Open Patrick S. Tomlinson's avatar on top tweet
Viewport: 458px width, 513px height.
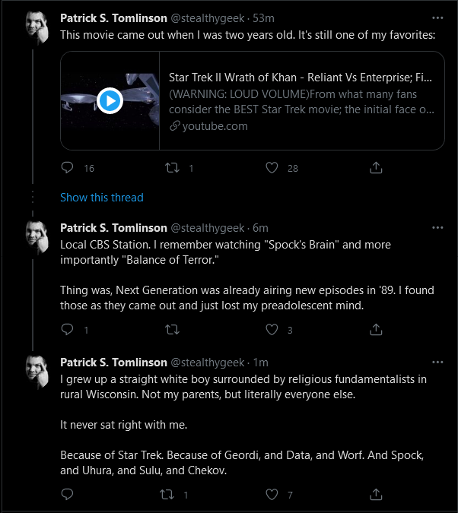(37, 28)
